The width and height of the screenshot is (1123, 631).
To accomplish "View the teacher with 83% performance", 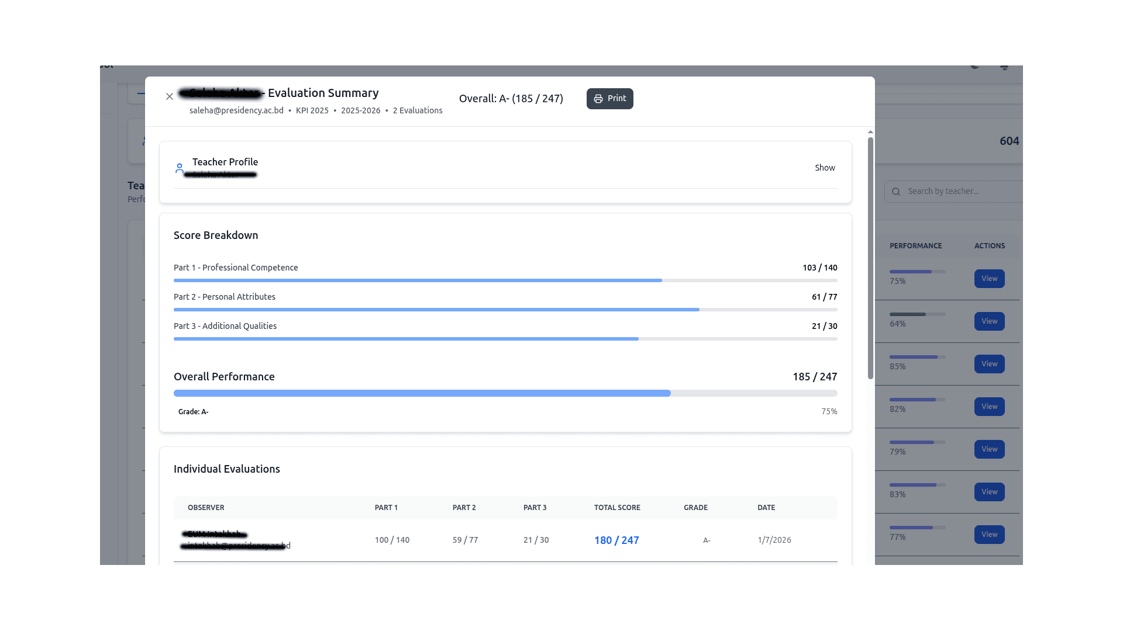I will click(x=989, y=492).
